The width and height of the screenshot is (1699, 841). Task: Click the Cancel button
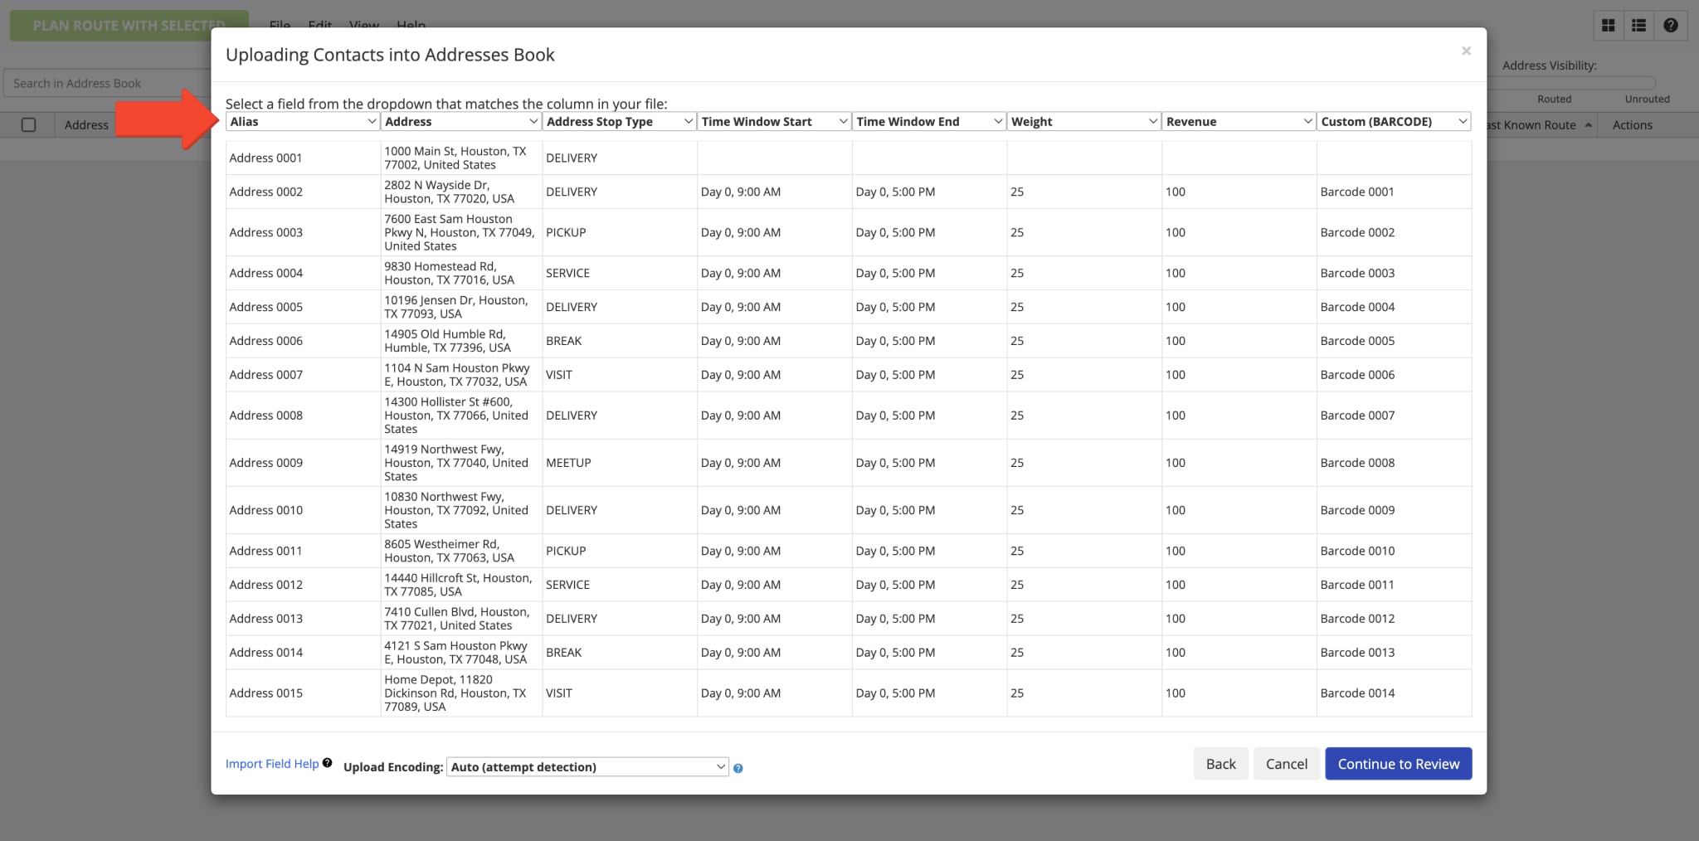pos(1287,764)
